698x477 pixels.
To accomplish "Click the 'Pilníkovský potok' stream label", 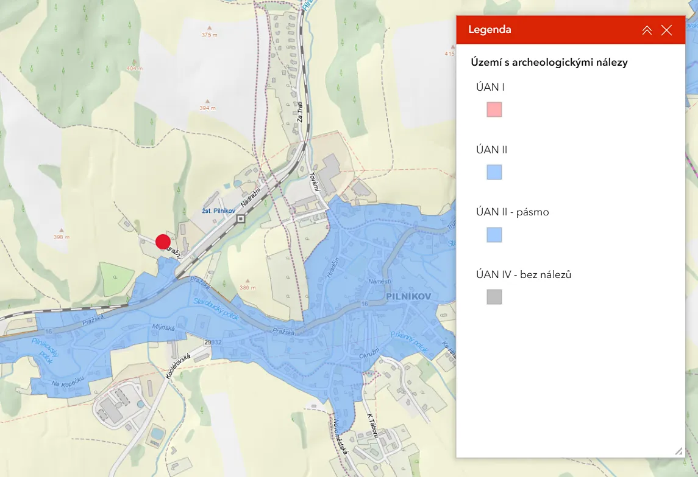I will pos(45,350).
